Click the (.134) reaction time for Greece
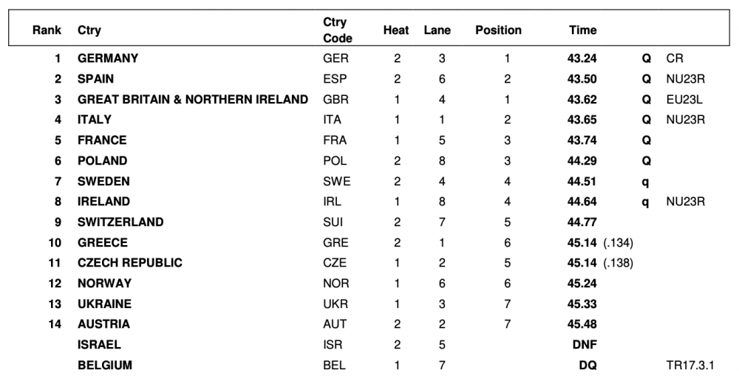Image resolution: width=739 pixels, height=384 pixels. (x=618, y=242)
